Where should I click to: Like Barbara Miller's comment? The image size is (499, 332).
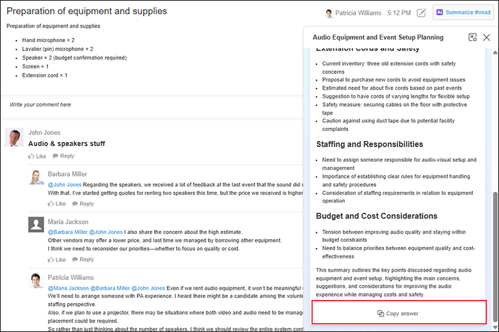pyautogui.click(x=56, y=204)
